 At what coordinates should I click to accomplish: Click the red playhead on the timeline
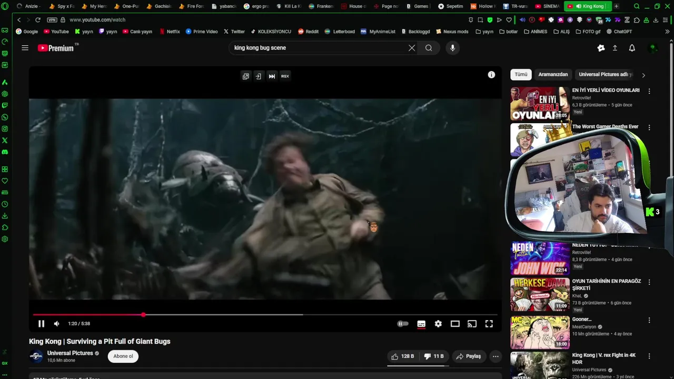pos(143,315)
